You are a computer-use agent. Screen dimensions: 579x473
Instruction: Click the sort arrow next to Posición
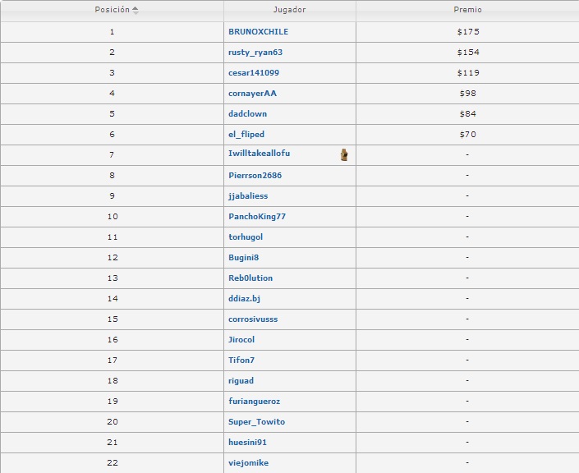[x=136, y=11]
